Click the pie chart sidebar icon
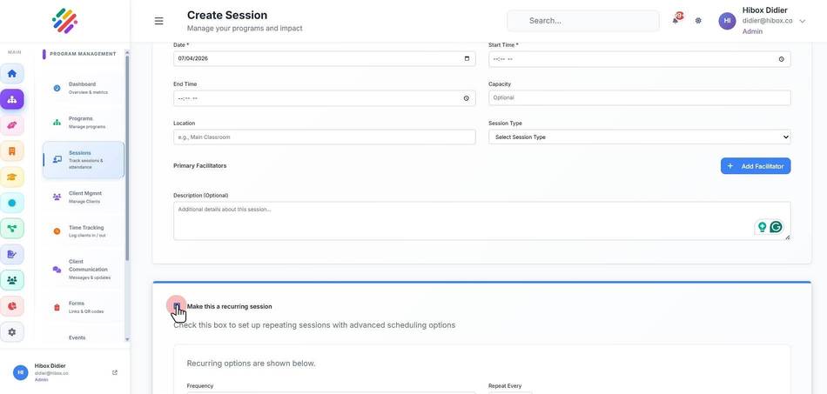 click(x=11, y=306)
